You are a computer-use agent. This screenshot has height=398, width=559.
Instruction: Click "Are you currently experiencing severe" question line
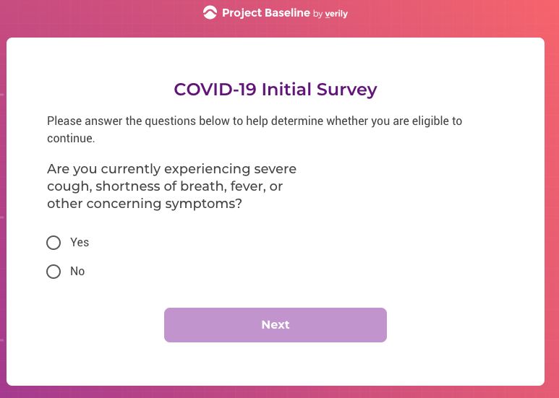click(171, 169)
